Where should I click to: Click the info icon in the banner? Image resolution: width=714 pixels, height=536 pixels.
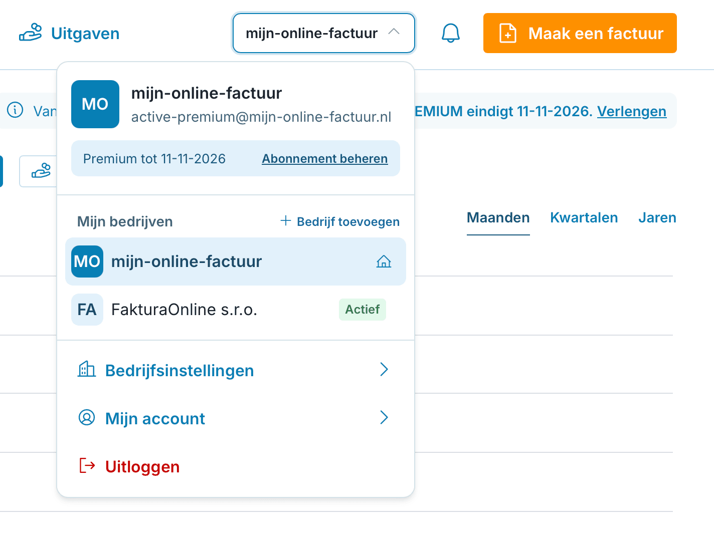tap(15, 110)
